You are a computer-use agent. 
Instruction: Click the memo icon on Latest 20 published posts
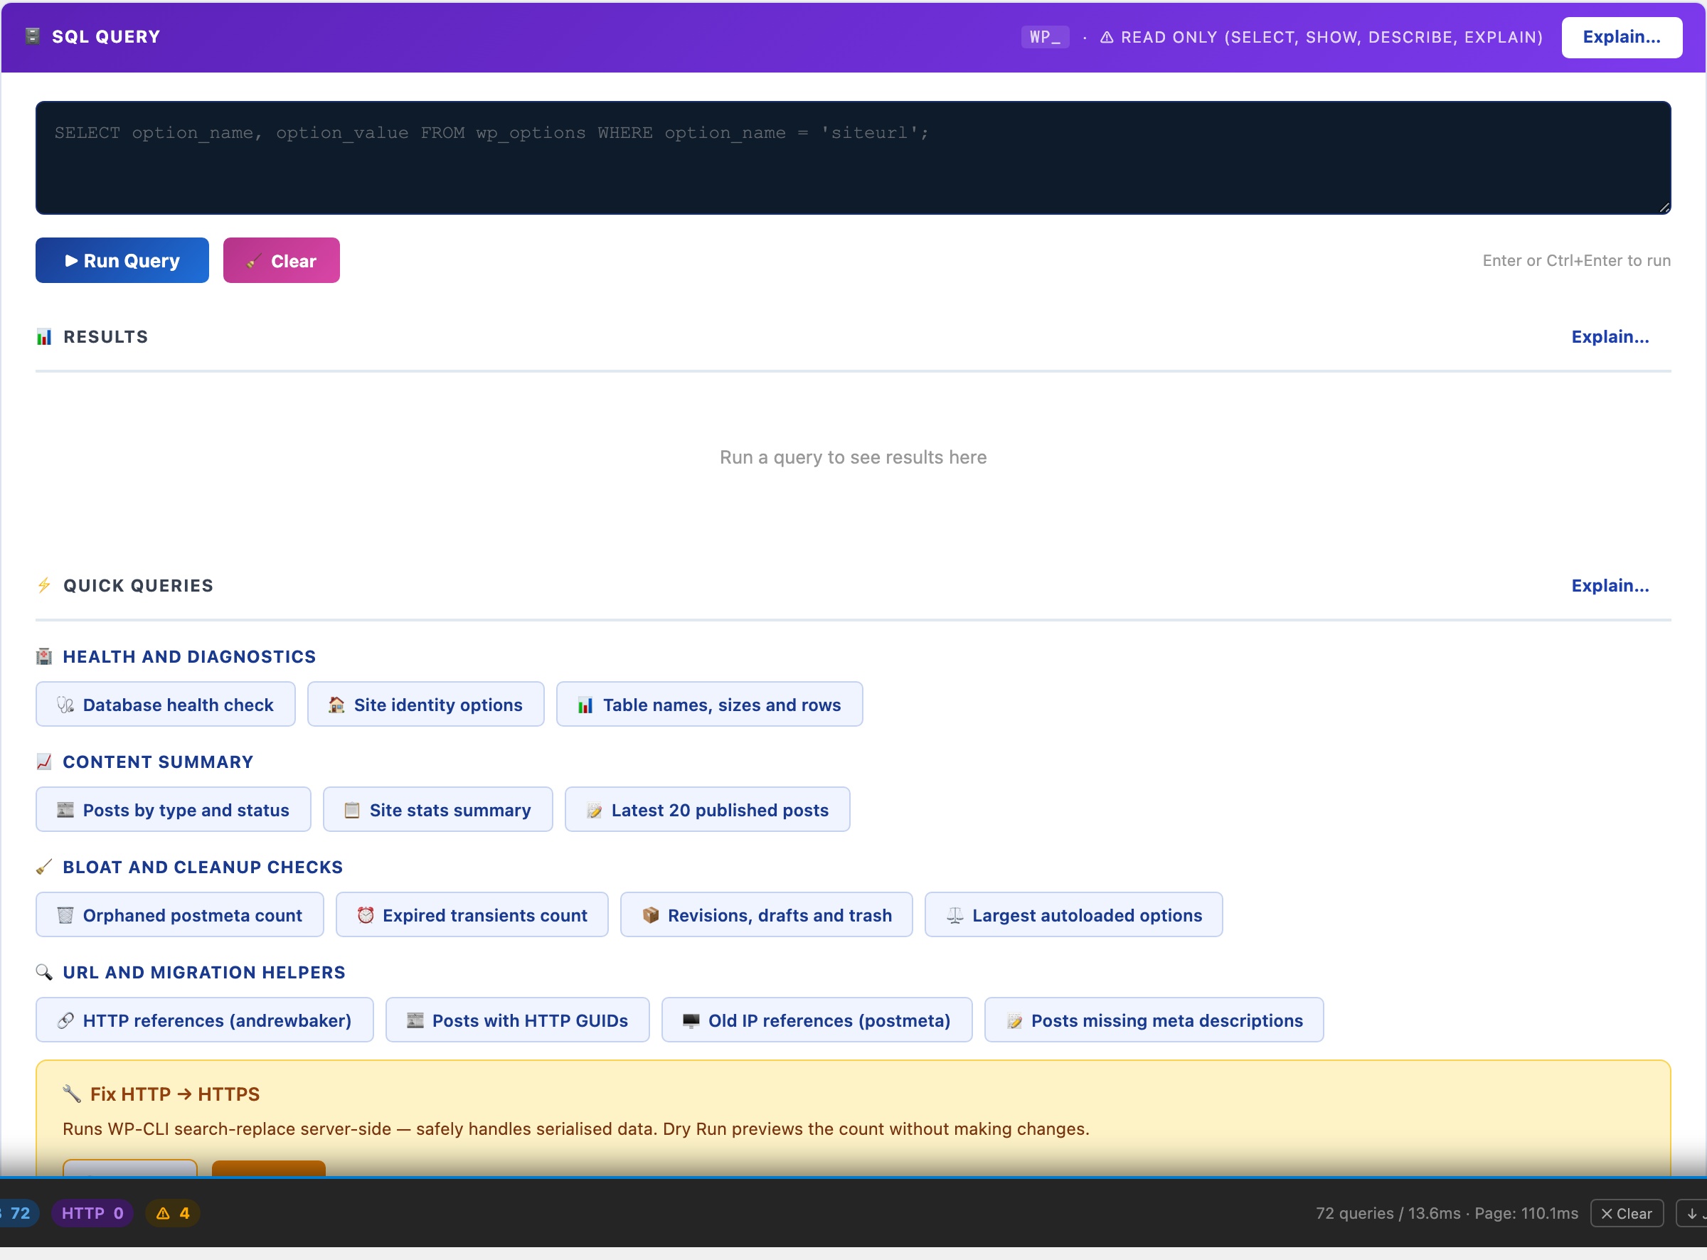594,810
